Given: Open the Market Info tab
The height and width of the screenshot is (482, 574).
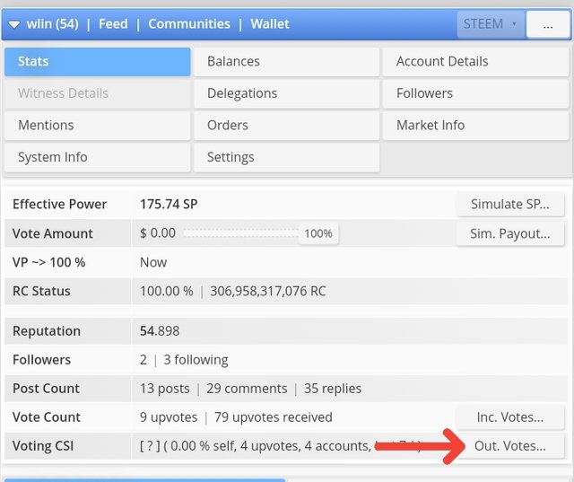Looking at the screenshot, I should click(x=475, y=126).
